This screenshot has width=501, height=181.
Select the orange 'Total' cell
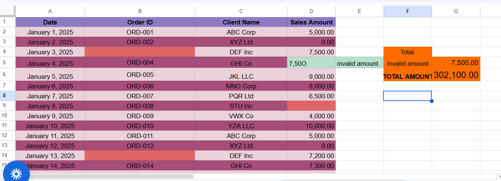point(408,52)
